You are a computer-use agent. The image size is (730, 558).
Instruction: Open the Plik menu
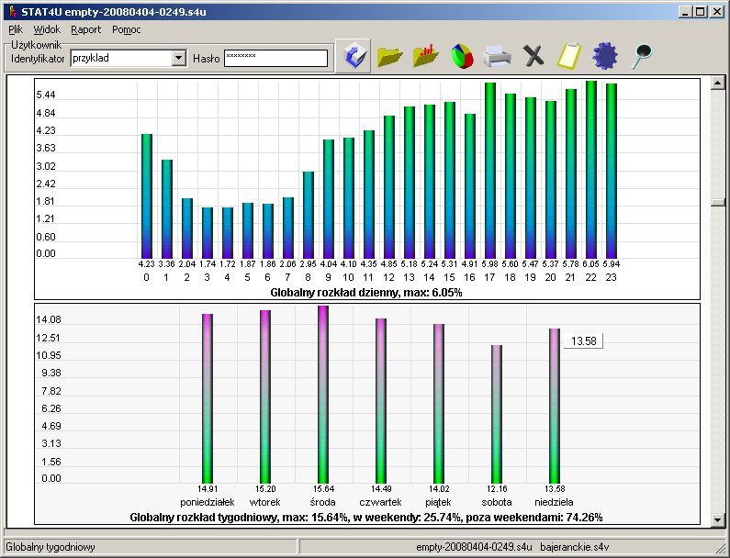point(16,29)
